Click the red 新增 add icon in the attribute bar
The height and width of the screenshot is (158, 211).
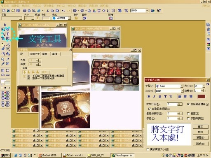click(x=111, y=18)
